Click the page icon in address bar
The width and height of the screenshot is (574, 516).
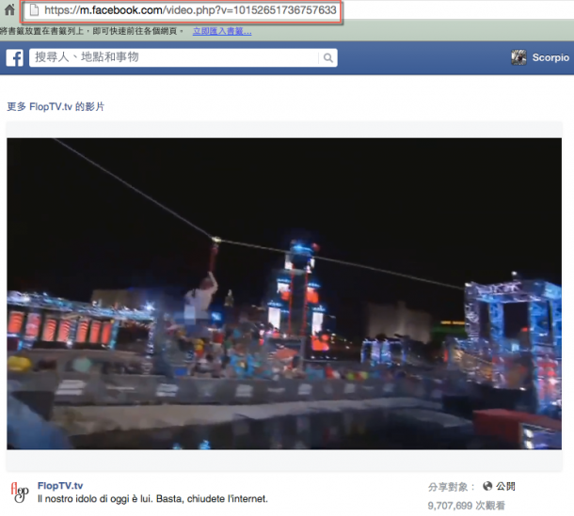point(34,10)
